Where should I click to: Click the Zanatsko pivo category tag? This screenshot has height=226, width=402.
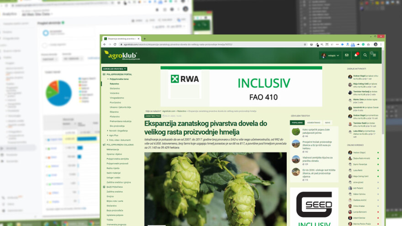coord(153,116)
